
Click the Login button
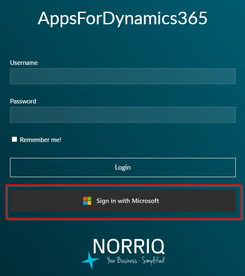pyautogui.click(x=123, y=168)
